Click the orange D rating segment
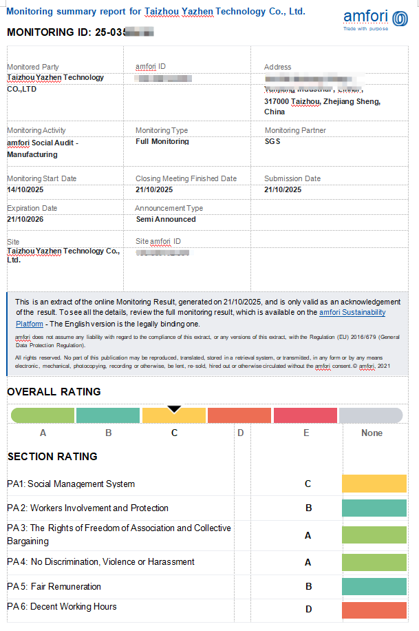This screenshot has height=631, width=419. (x=239, y=415)
